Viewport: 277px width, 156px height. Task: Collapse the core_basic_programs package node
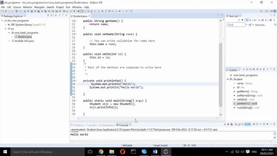pyautogui.click(x=9, y=33)
